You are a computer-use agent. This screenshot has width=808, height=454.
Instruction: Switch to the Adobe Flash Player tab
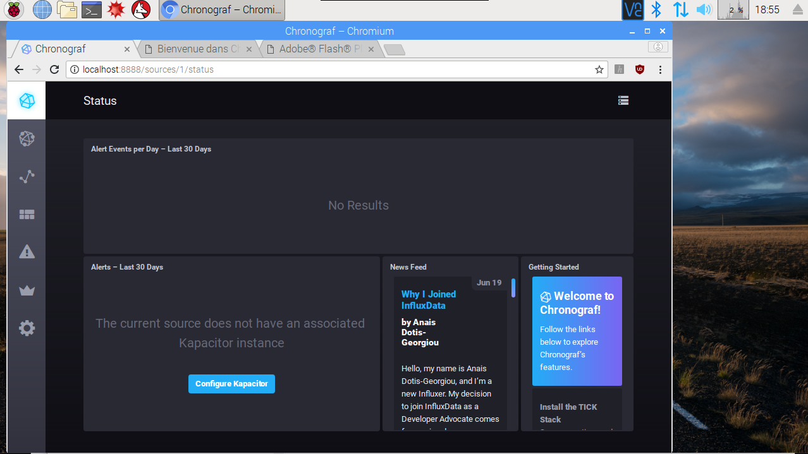tap(320, 49)
